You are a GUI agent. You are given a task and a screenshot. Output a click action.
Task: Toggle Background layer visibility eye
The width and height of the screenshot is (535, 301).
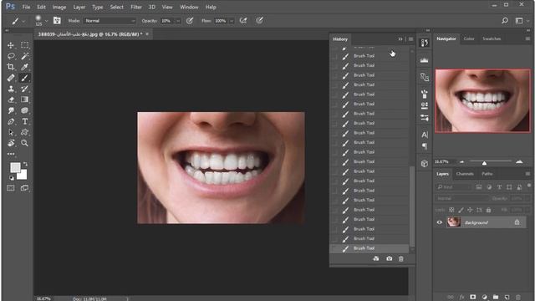pos(440,222)
